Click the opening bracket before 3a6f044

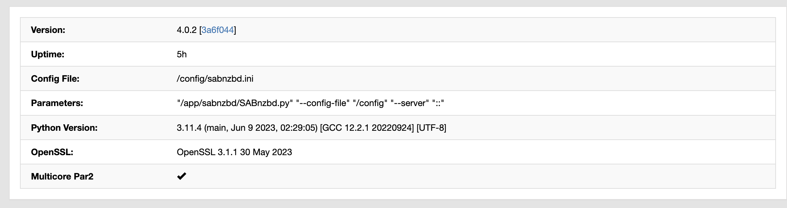click(201, 30)
